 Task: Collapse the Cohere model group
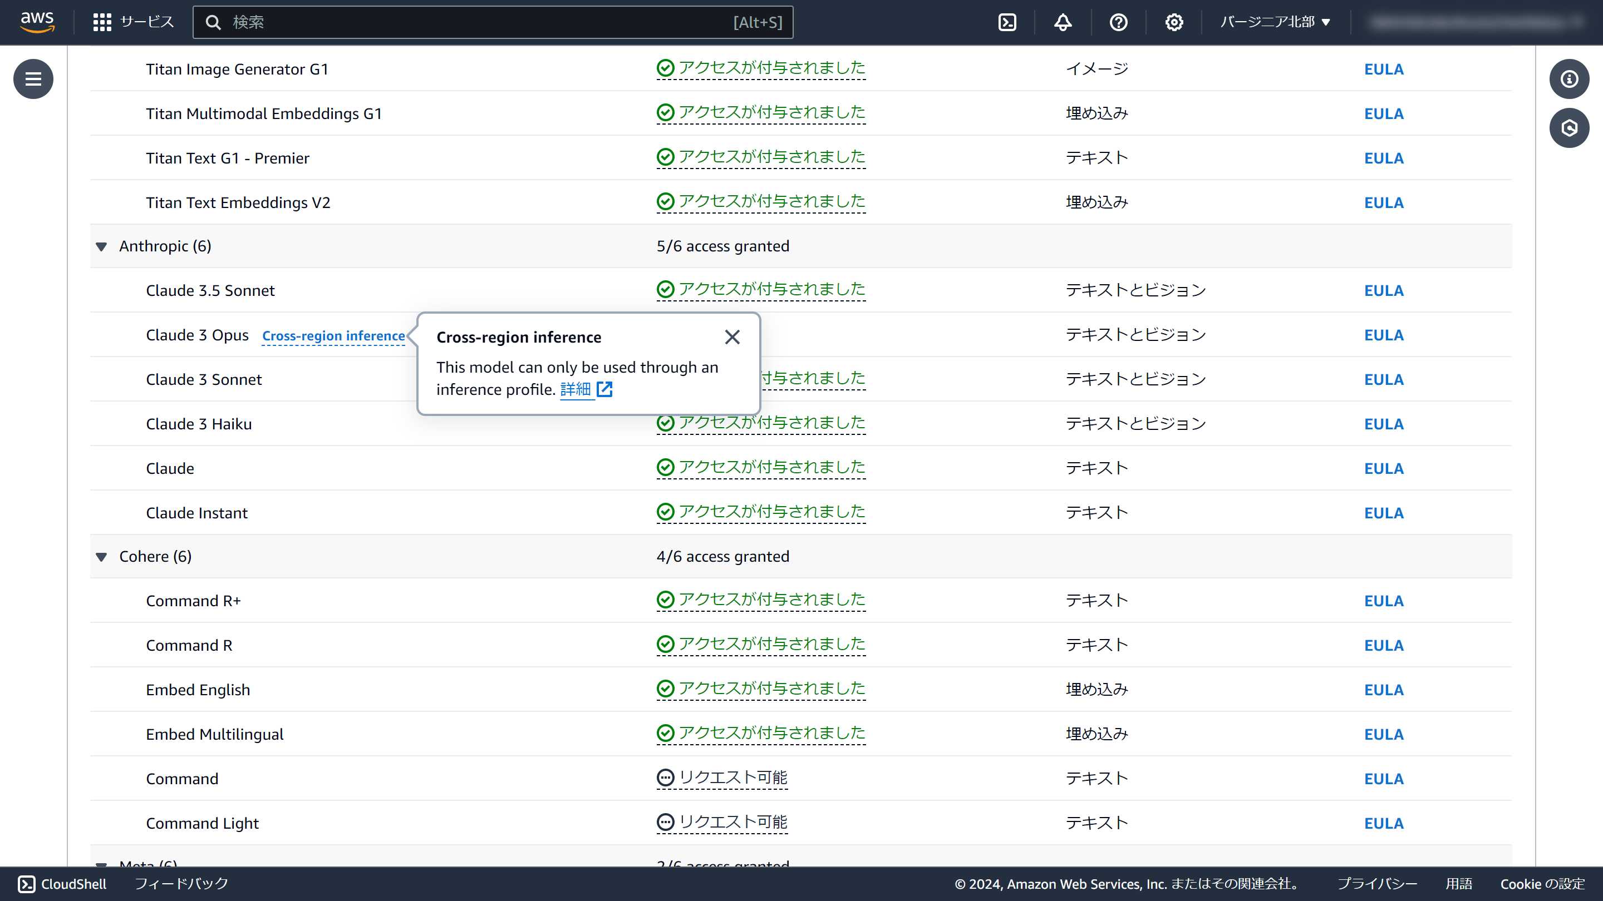tap(101, 557)
